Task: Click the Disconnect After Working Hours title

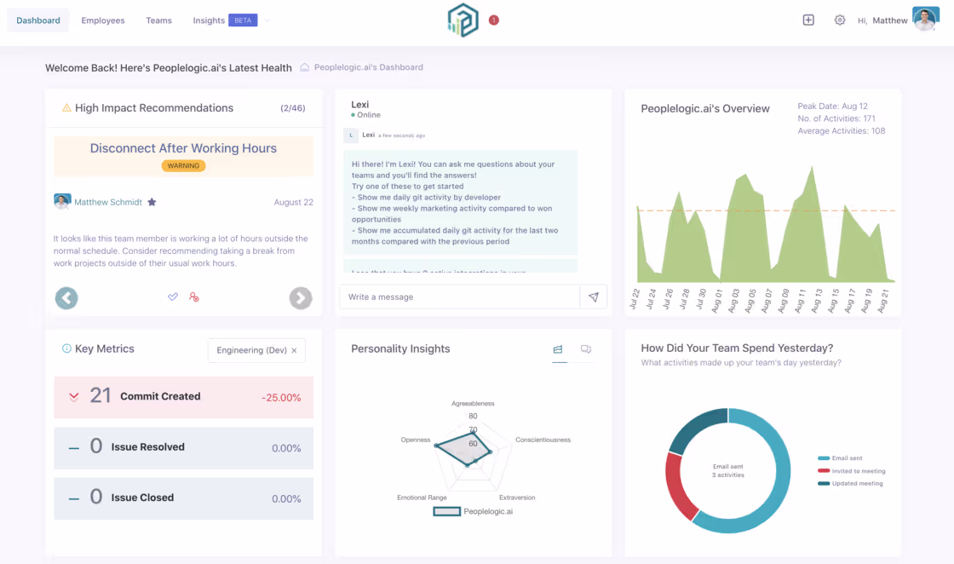Action: click(x=183, y=148)
